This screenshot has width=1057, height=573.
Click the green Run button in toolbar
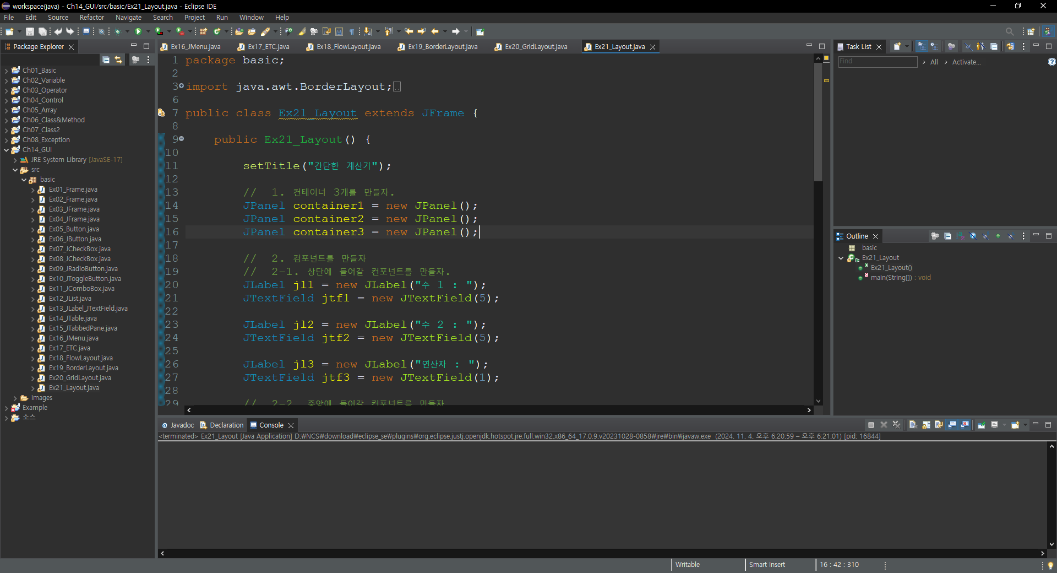(x=138, y=32)
